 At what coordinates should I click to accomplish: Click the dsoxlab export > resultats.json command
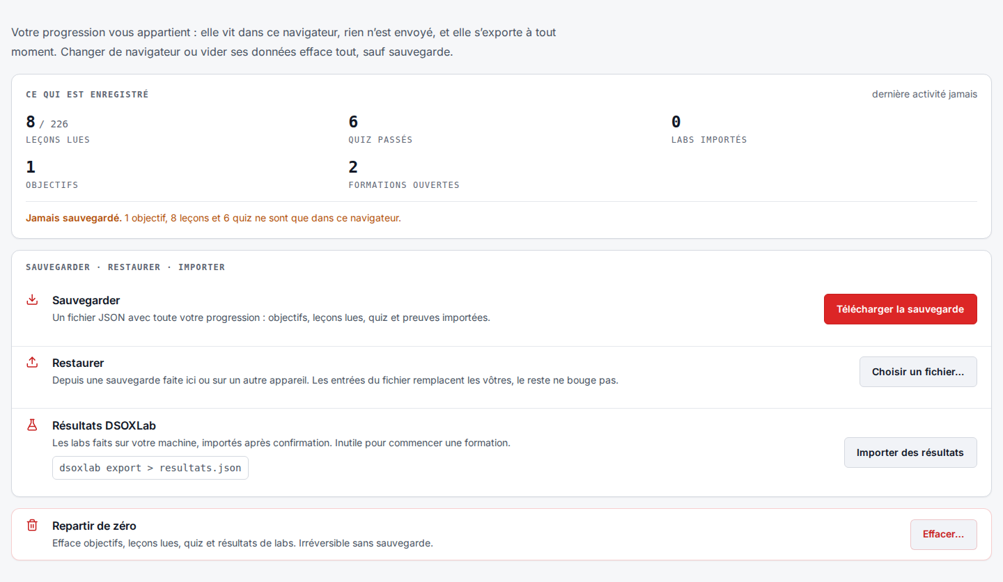(150, 468)
